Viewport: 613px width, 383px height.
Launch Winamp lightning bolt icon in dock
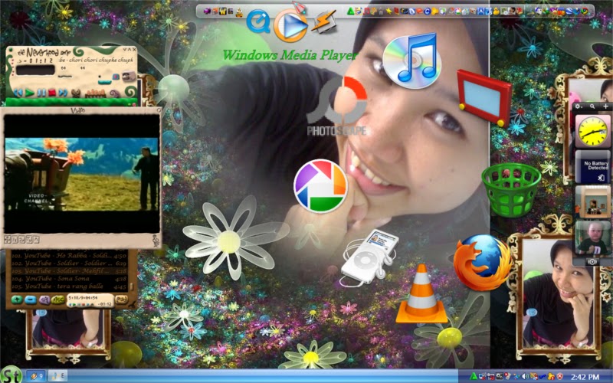click(323, 22)
